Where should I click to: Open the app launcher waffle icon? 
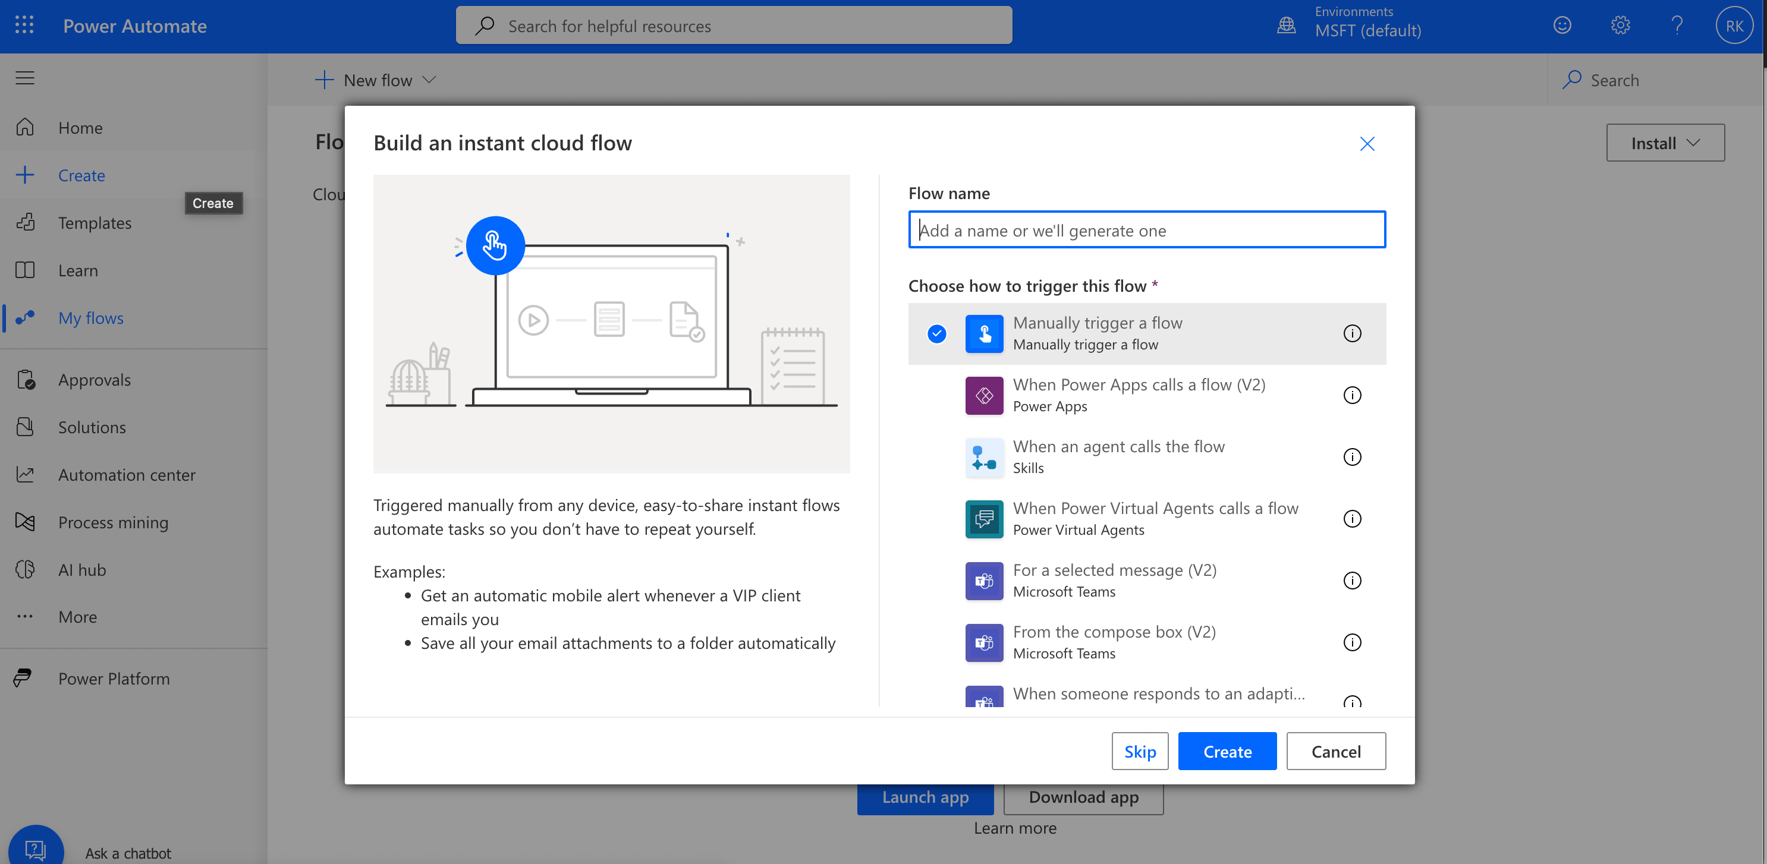pos(25,26)
